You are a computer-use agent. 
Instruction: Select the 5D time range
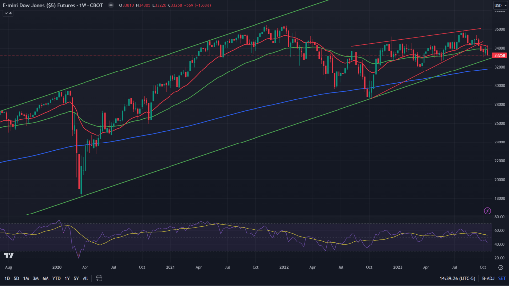click(16, 278)
